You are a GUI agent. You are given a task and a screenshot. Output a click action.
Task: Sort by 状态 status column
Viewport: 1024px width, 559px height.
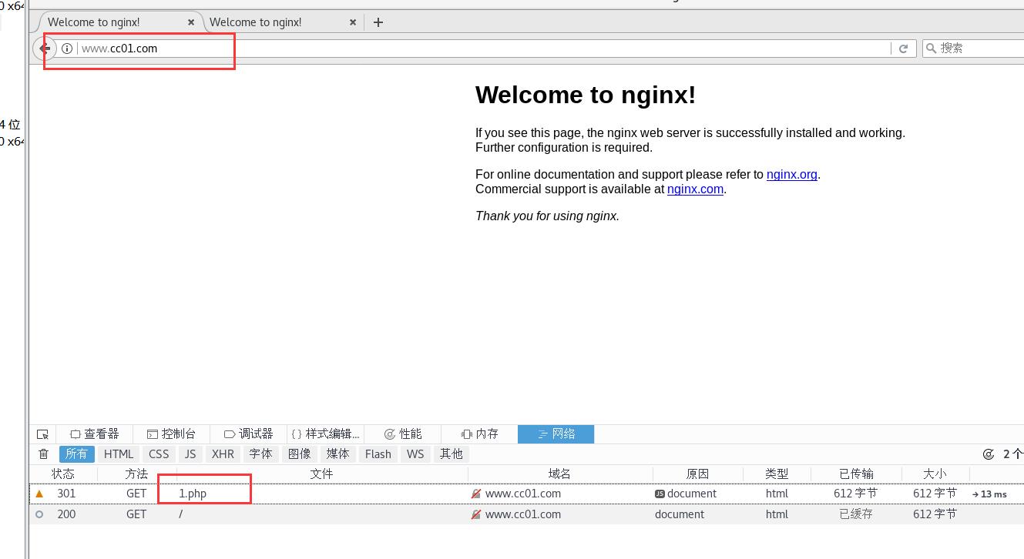(x=63, y=474)
